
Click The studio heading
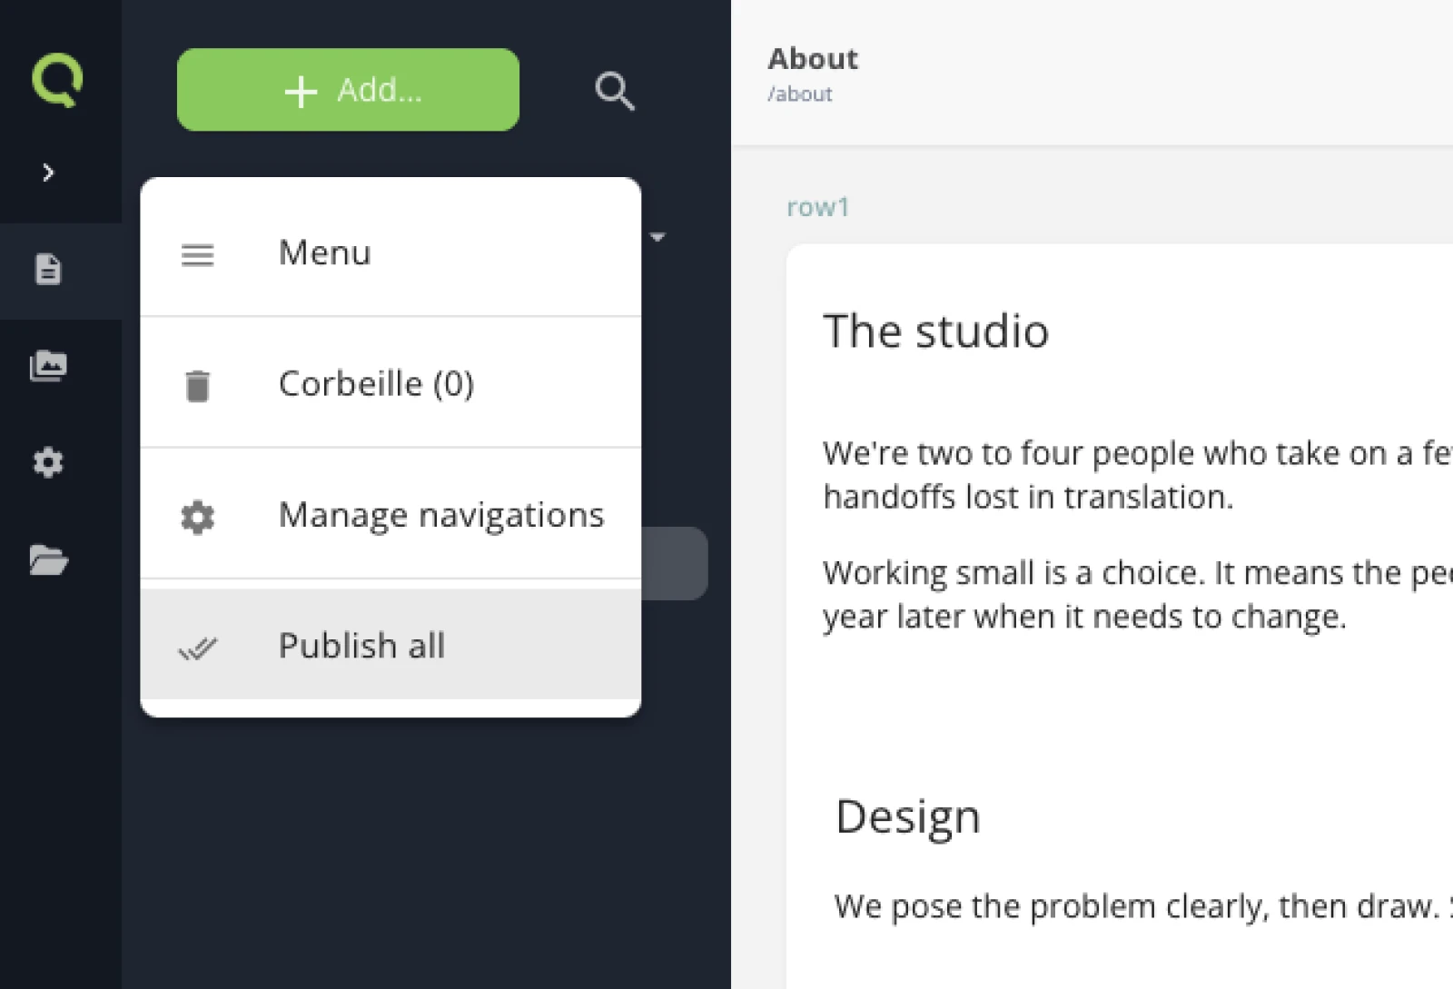click(936, 331)
